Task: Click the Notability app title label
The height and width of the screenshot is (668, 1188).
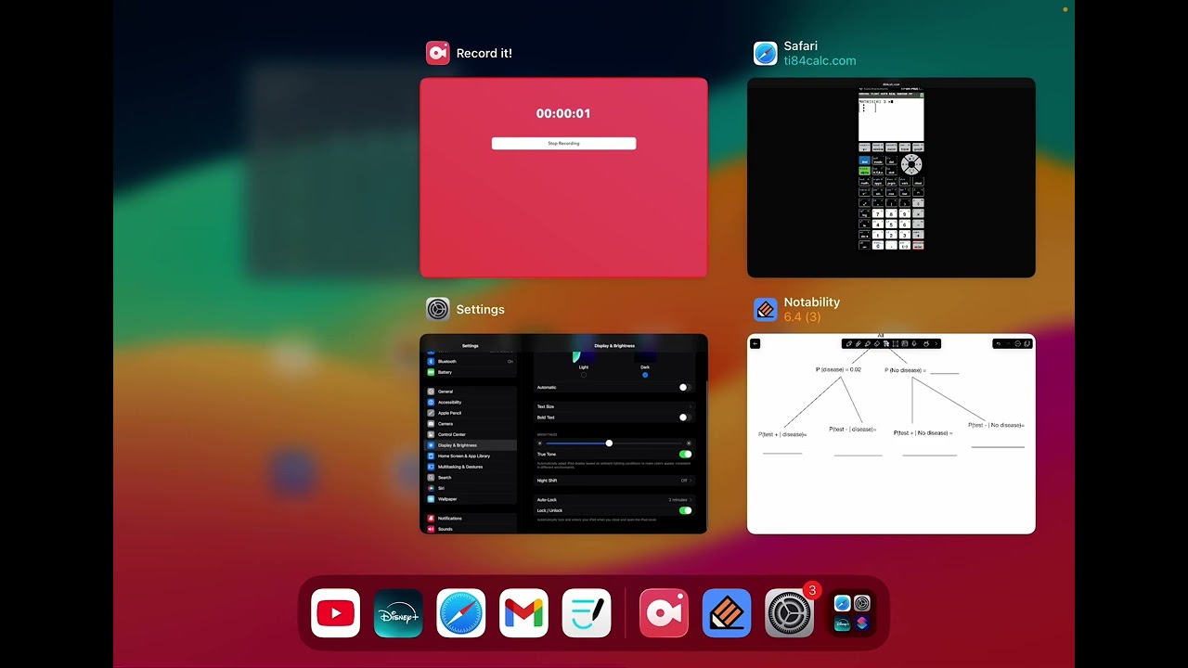Action: pyautogui.click(x=811, y=302)
